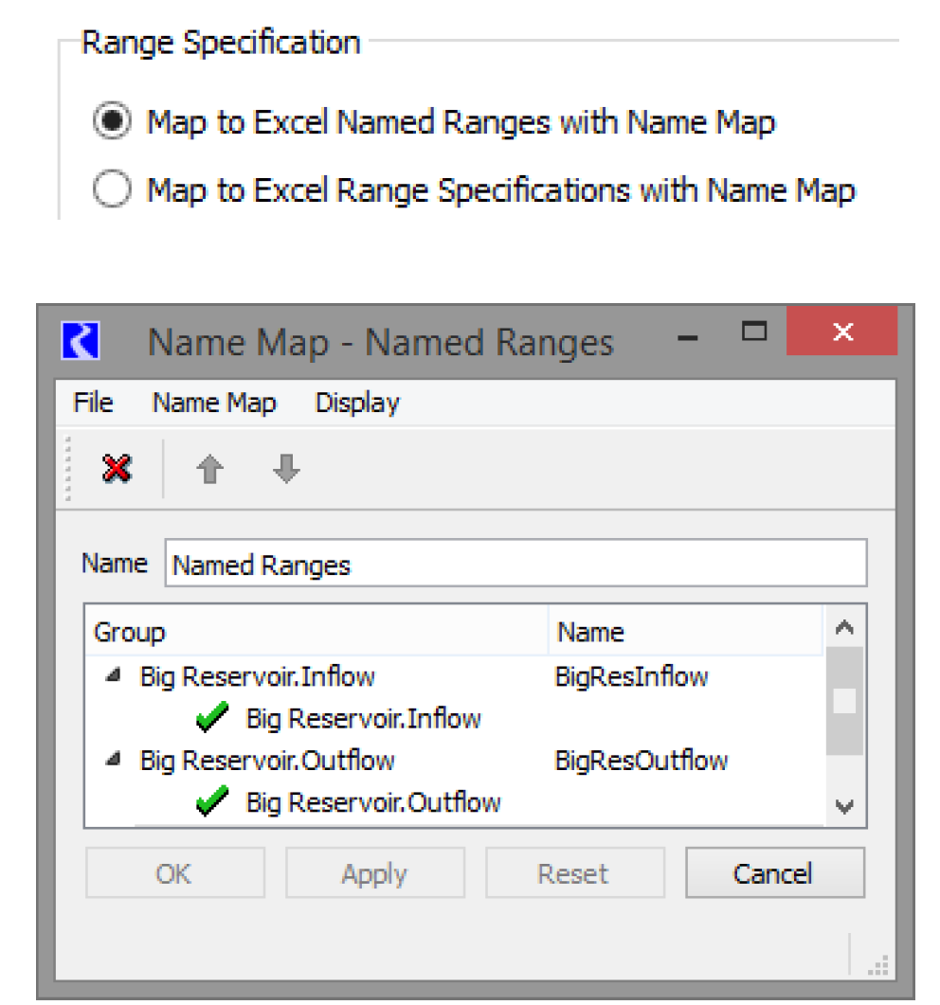Maximize the Name Map window
The width and height of the screenshot is (940, 1005).
click(753, 332)
